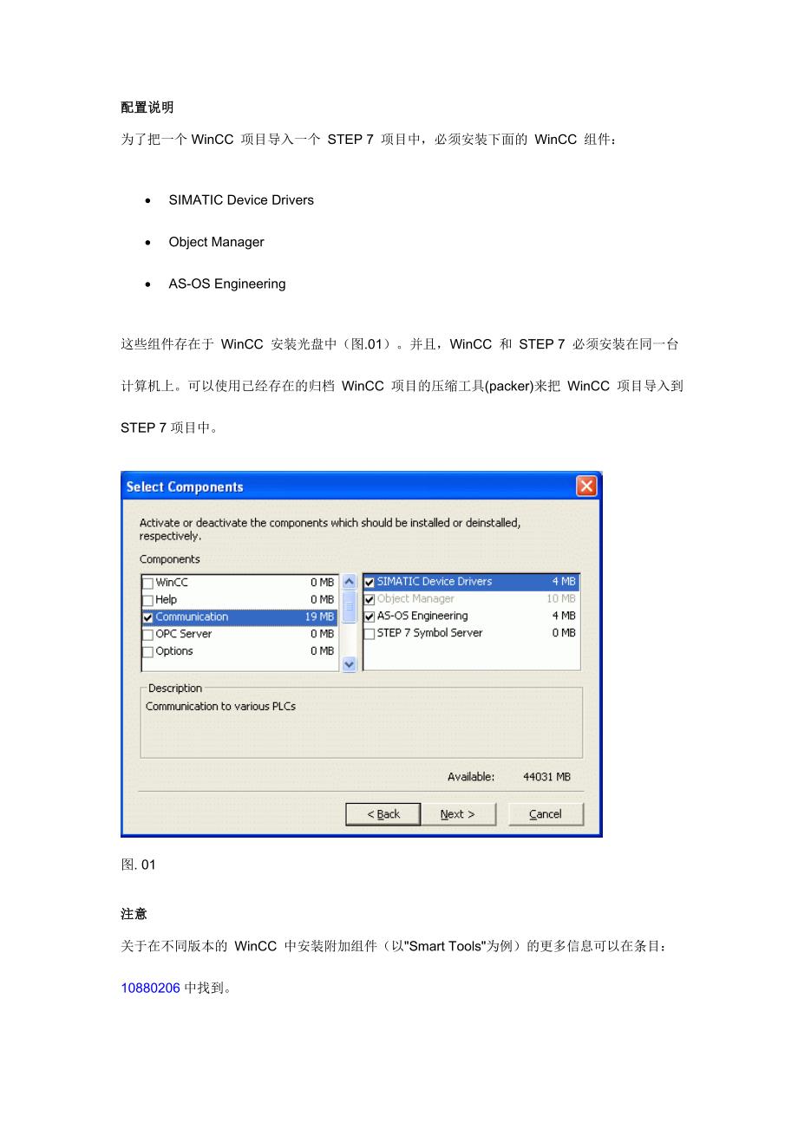Viewport: 798px width, 1129px height.
Task: Uncheck the SIMATIC Device Drivers checkbox
Action: (x=370, y=582)
